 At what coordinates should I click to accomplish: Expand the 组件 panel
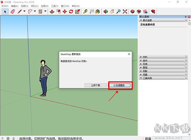pyautogui.click(x=141, y=60)
